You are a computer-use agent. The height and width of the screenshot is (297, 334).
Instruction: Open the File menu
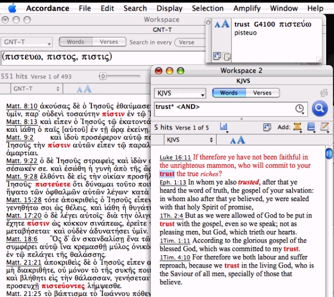tap(85, 8)
